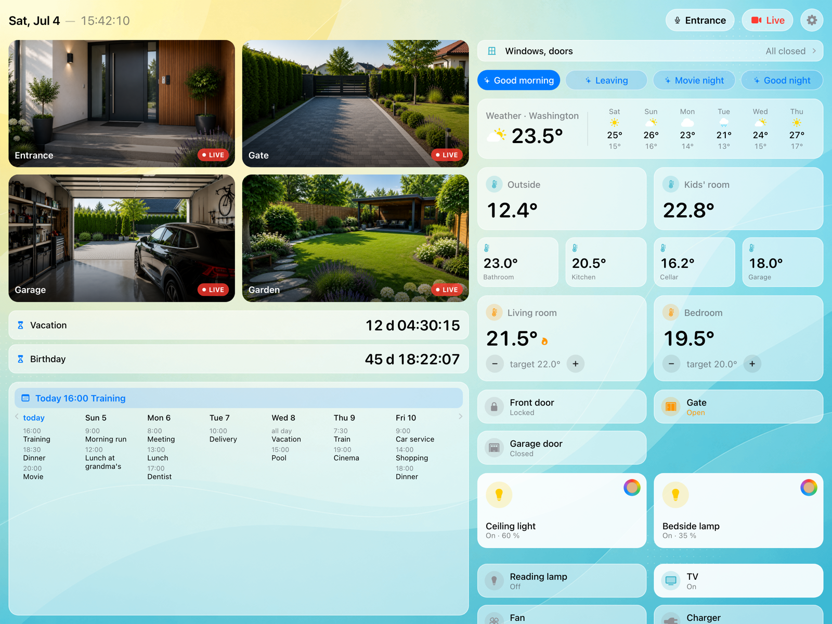
Task: Select Saturday sunny forecast icon
Action: point(615,123)
